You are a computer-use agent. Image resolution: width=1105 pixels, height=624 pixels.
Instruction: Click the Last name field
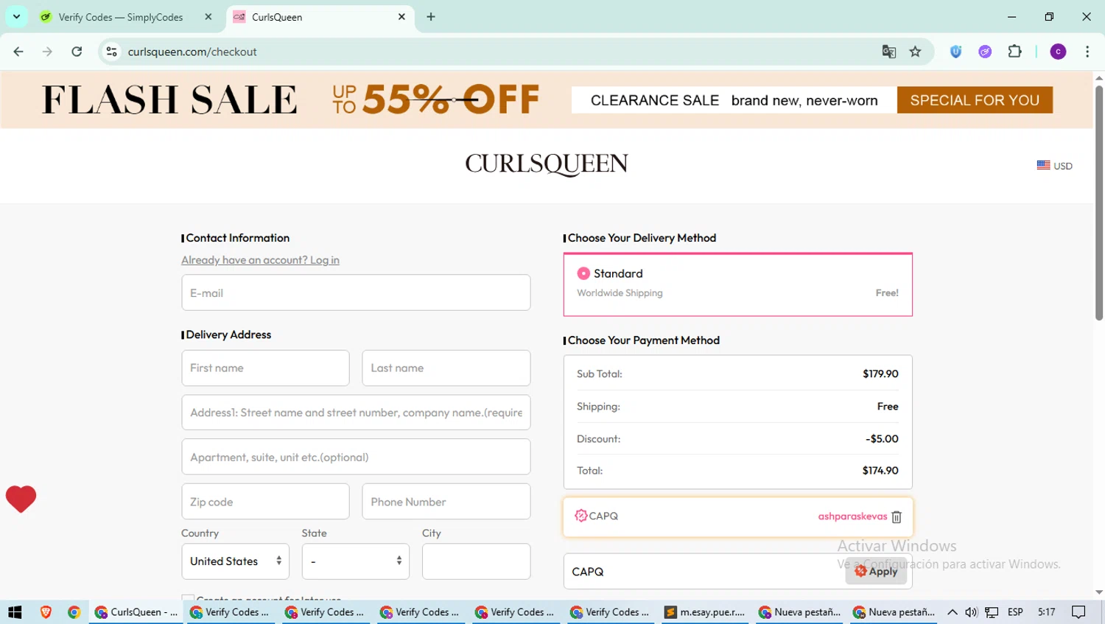pyautogui.click(x=446, y=368)
